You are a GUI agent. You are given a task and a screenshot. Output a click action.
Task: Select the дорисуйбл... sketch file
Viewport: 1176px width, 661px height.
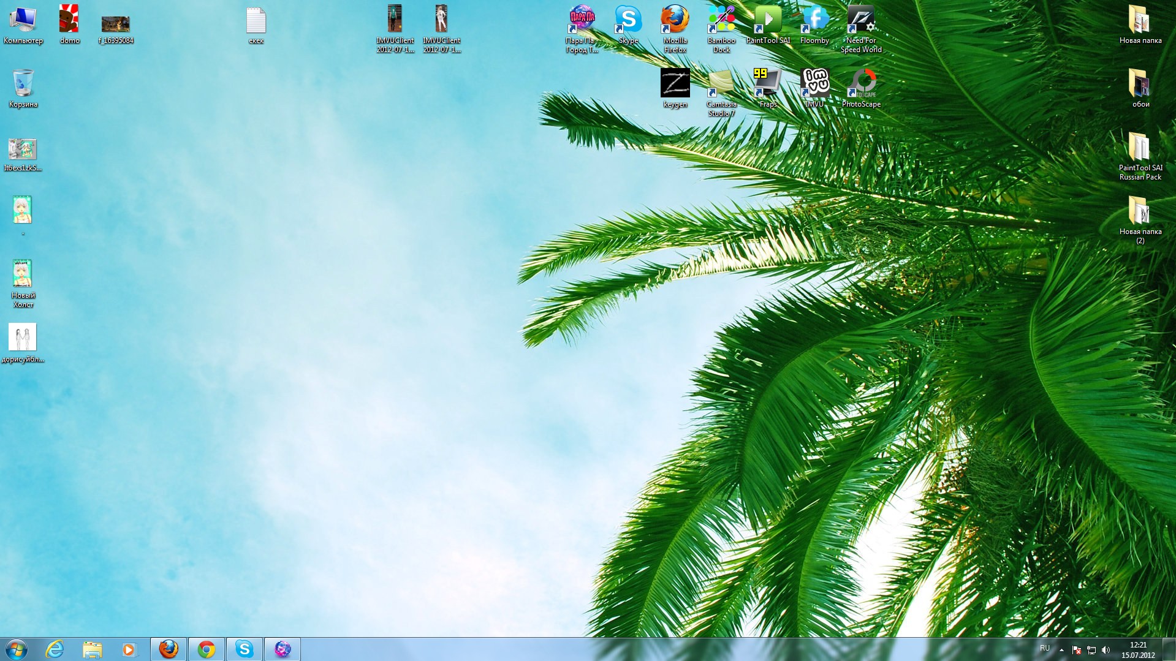click(23, 344)
